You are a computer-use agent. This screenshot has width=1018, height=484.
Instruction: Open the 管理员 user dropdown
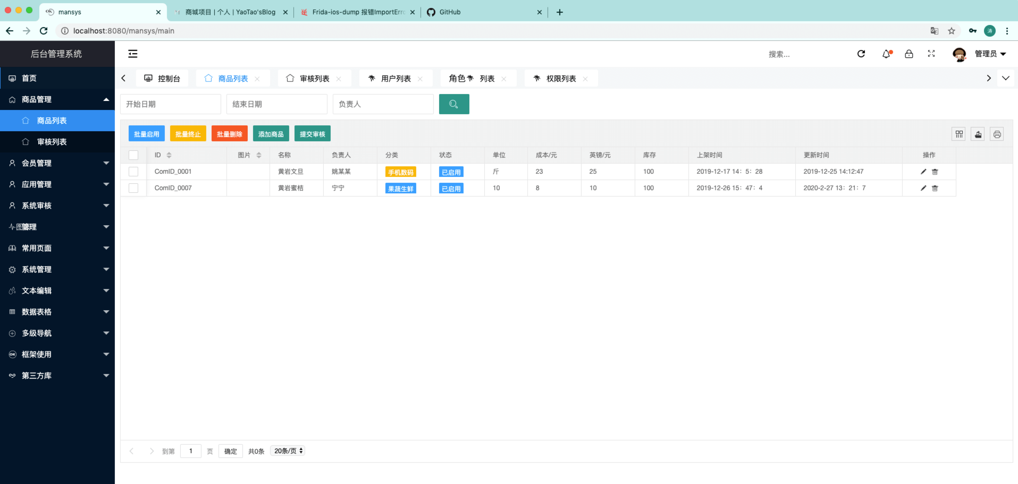(990, 54)
